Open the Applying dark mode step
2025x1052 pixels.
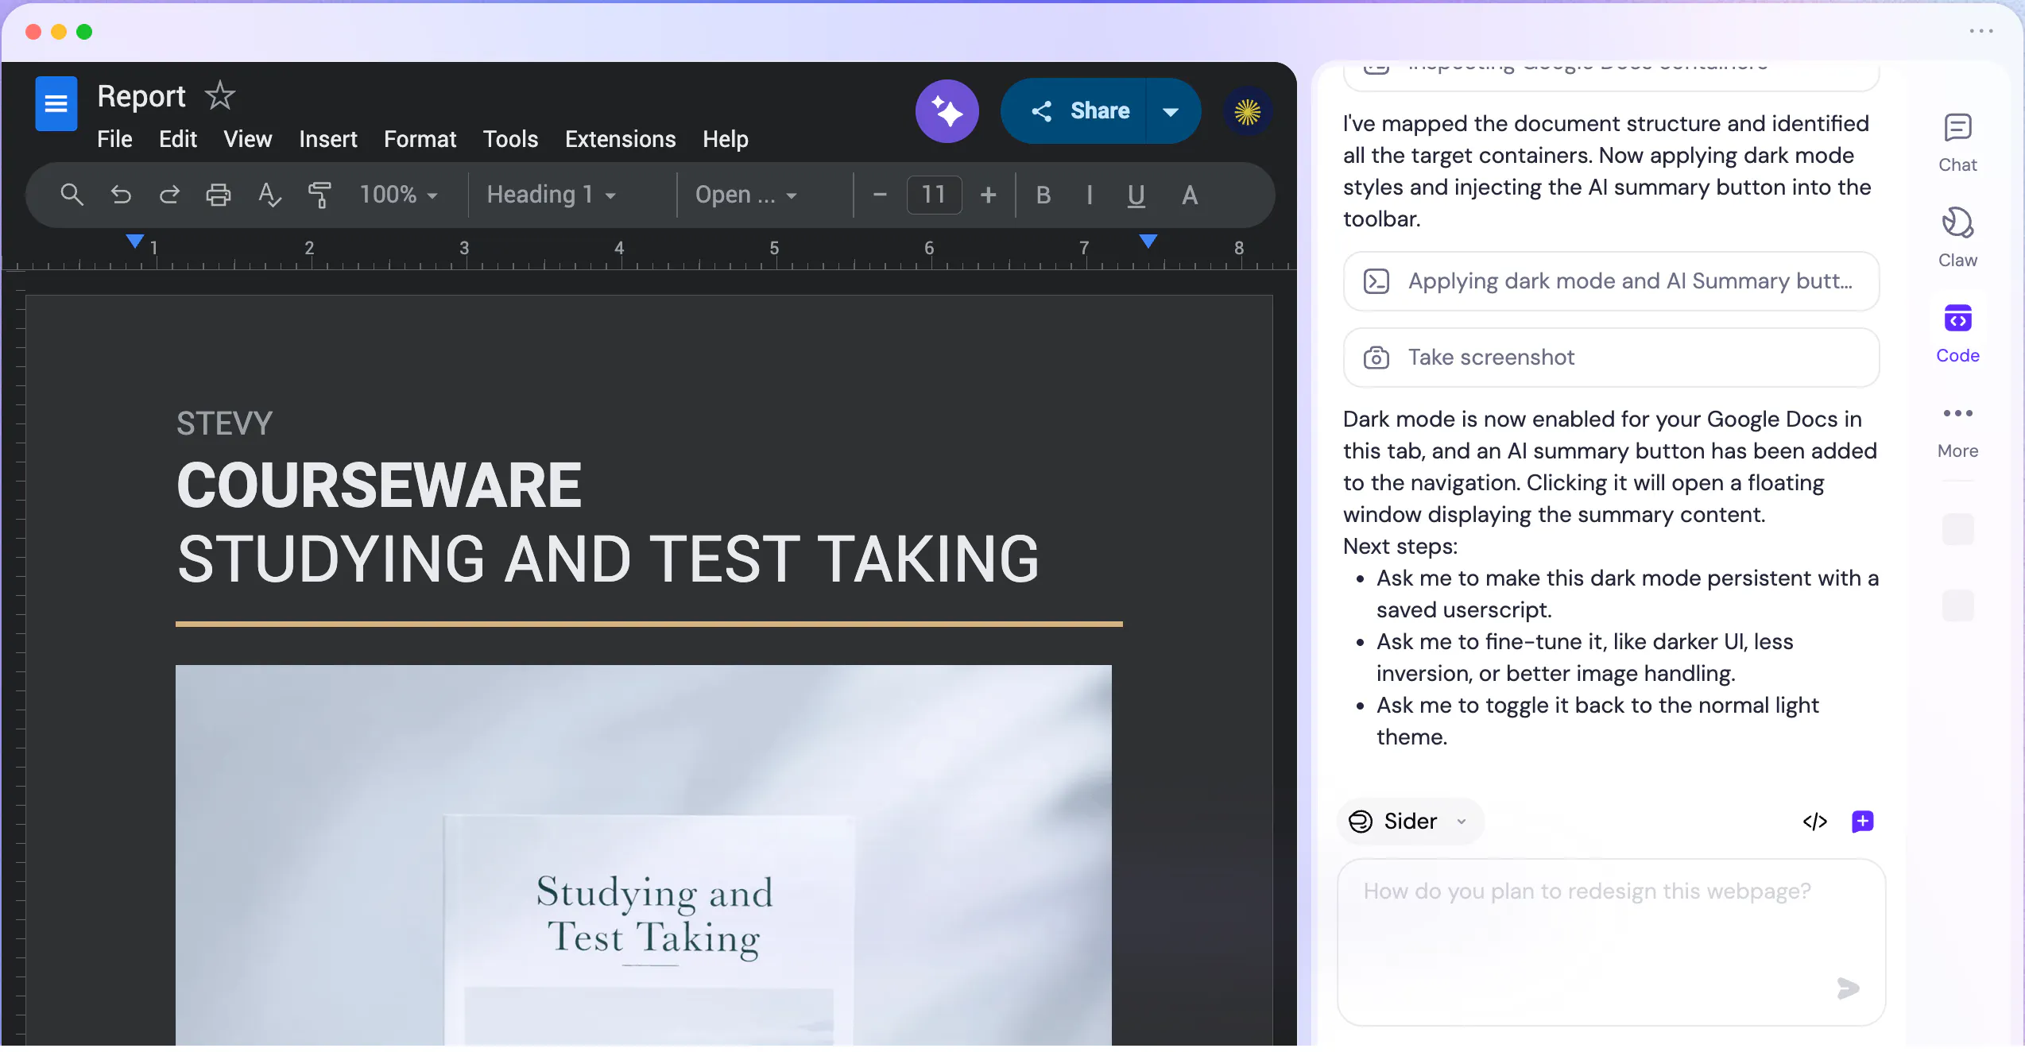tap(1611, 281)
